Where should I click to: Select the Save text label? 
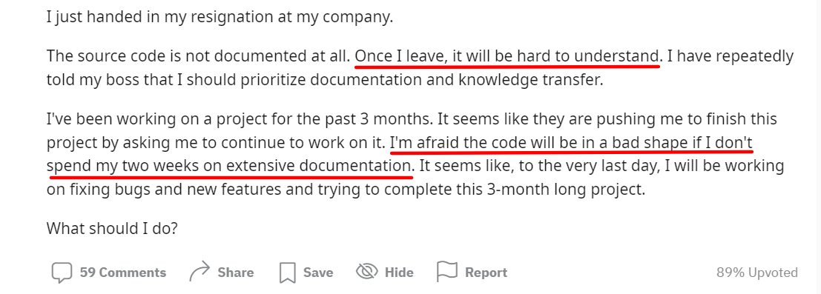pyautogui.click(x=318, y=273)
